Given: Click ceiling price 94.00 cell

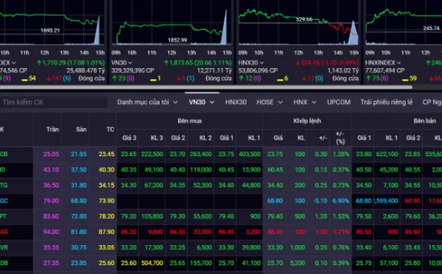Looking at the screenshot, I should (x=51, y=232).
